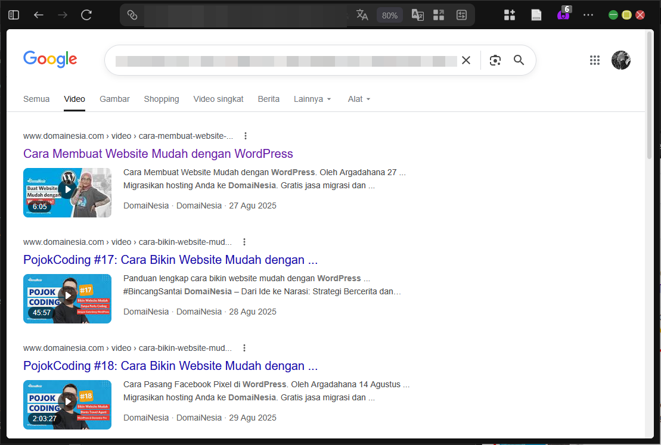Click the www.domainesia.com breadcrumb link

click(63, 136)
